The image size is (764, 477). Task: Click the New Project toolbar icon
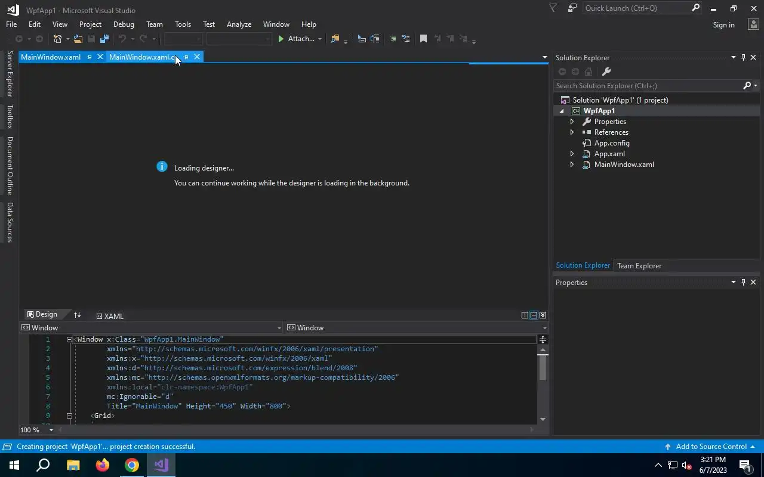58,39
